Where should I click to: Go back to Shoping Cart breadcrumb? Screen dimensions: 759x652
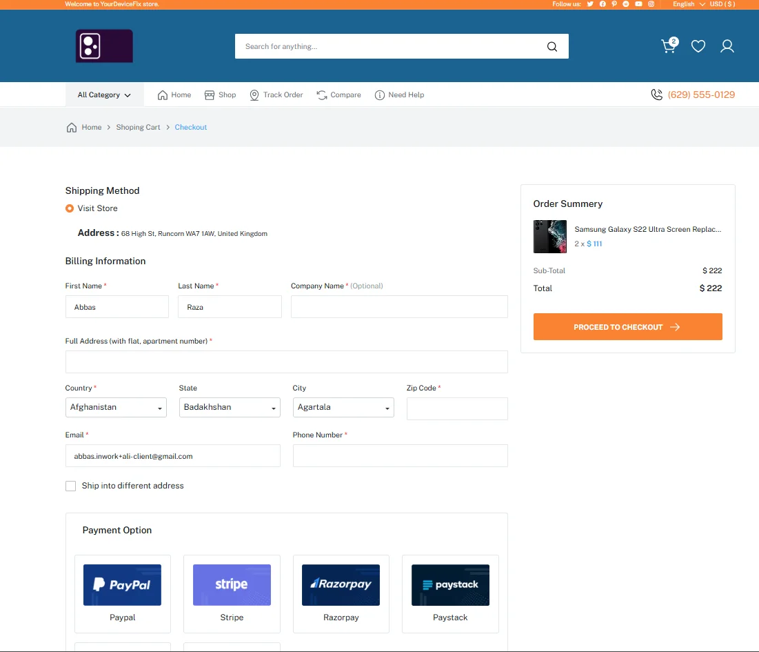138,128
